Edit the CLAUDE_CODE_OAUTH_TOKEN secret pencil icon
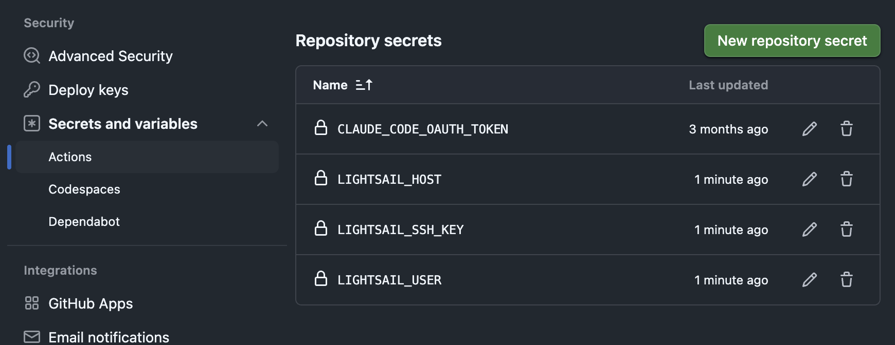The width and height of the screenshot is (895, 345). (x=810, y=129)
